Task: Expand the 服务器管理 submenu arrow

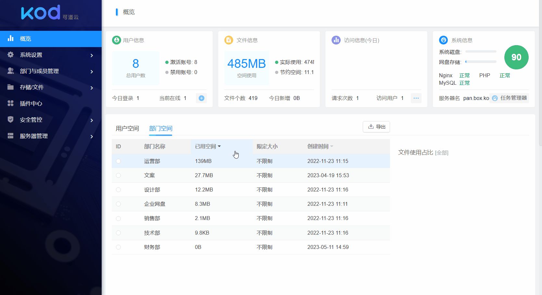Action: point(92,136)
